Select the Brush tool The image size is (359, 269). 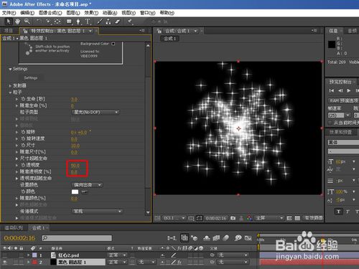(100, 22)
